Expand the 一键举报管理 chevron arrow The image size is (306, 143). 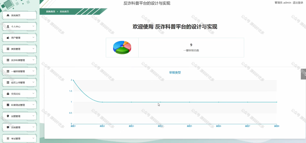(x=33, y=71)
